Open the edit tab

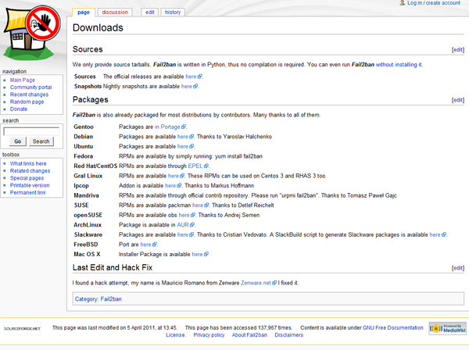[150, 12]
